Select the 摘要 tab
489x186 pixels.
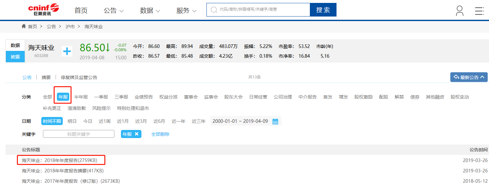click(x=46, y=77)
